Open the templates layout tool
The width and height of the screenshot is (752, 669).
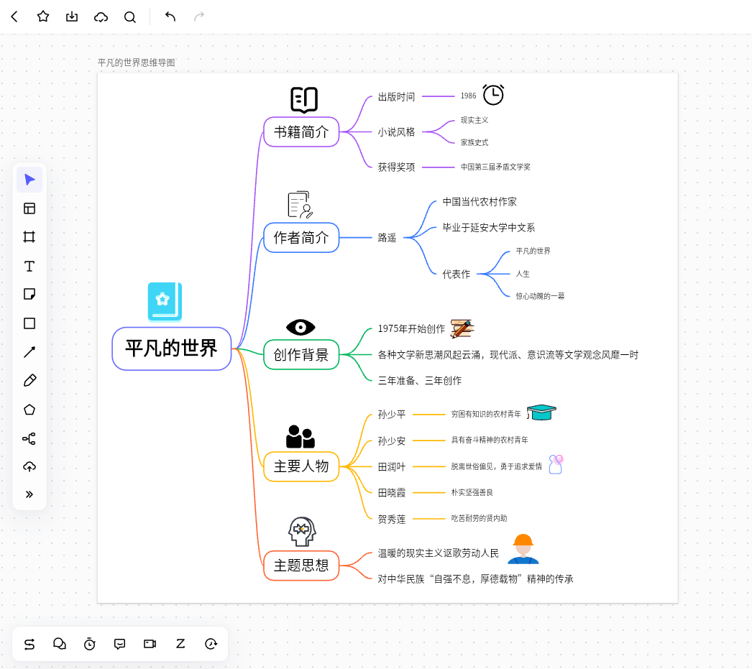coord(29,208)
